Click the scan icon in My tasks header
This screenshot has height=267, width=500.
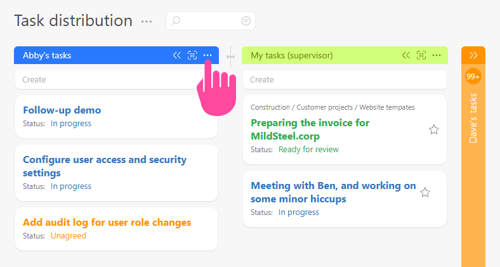(x=421, y=55)
